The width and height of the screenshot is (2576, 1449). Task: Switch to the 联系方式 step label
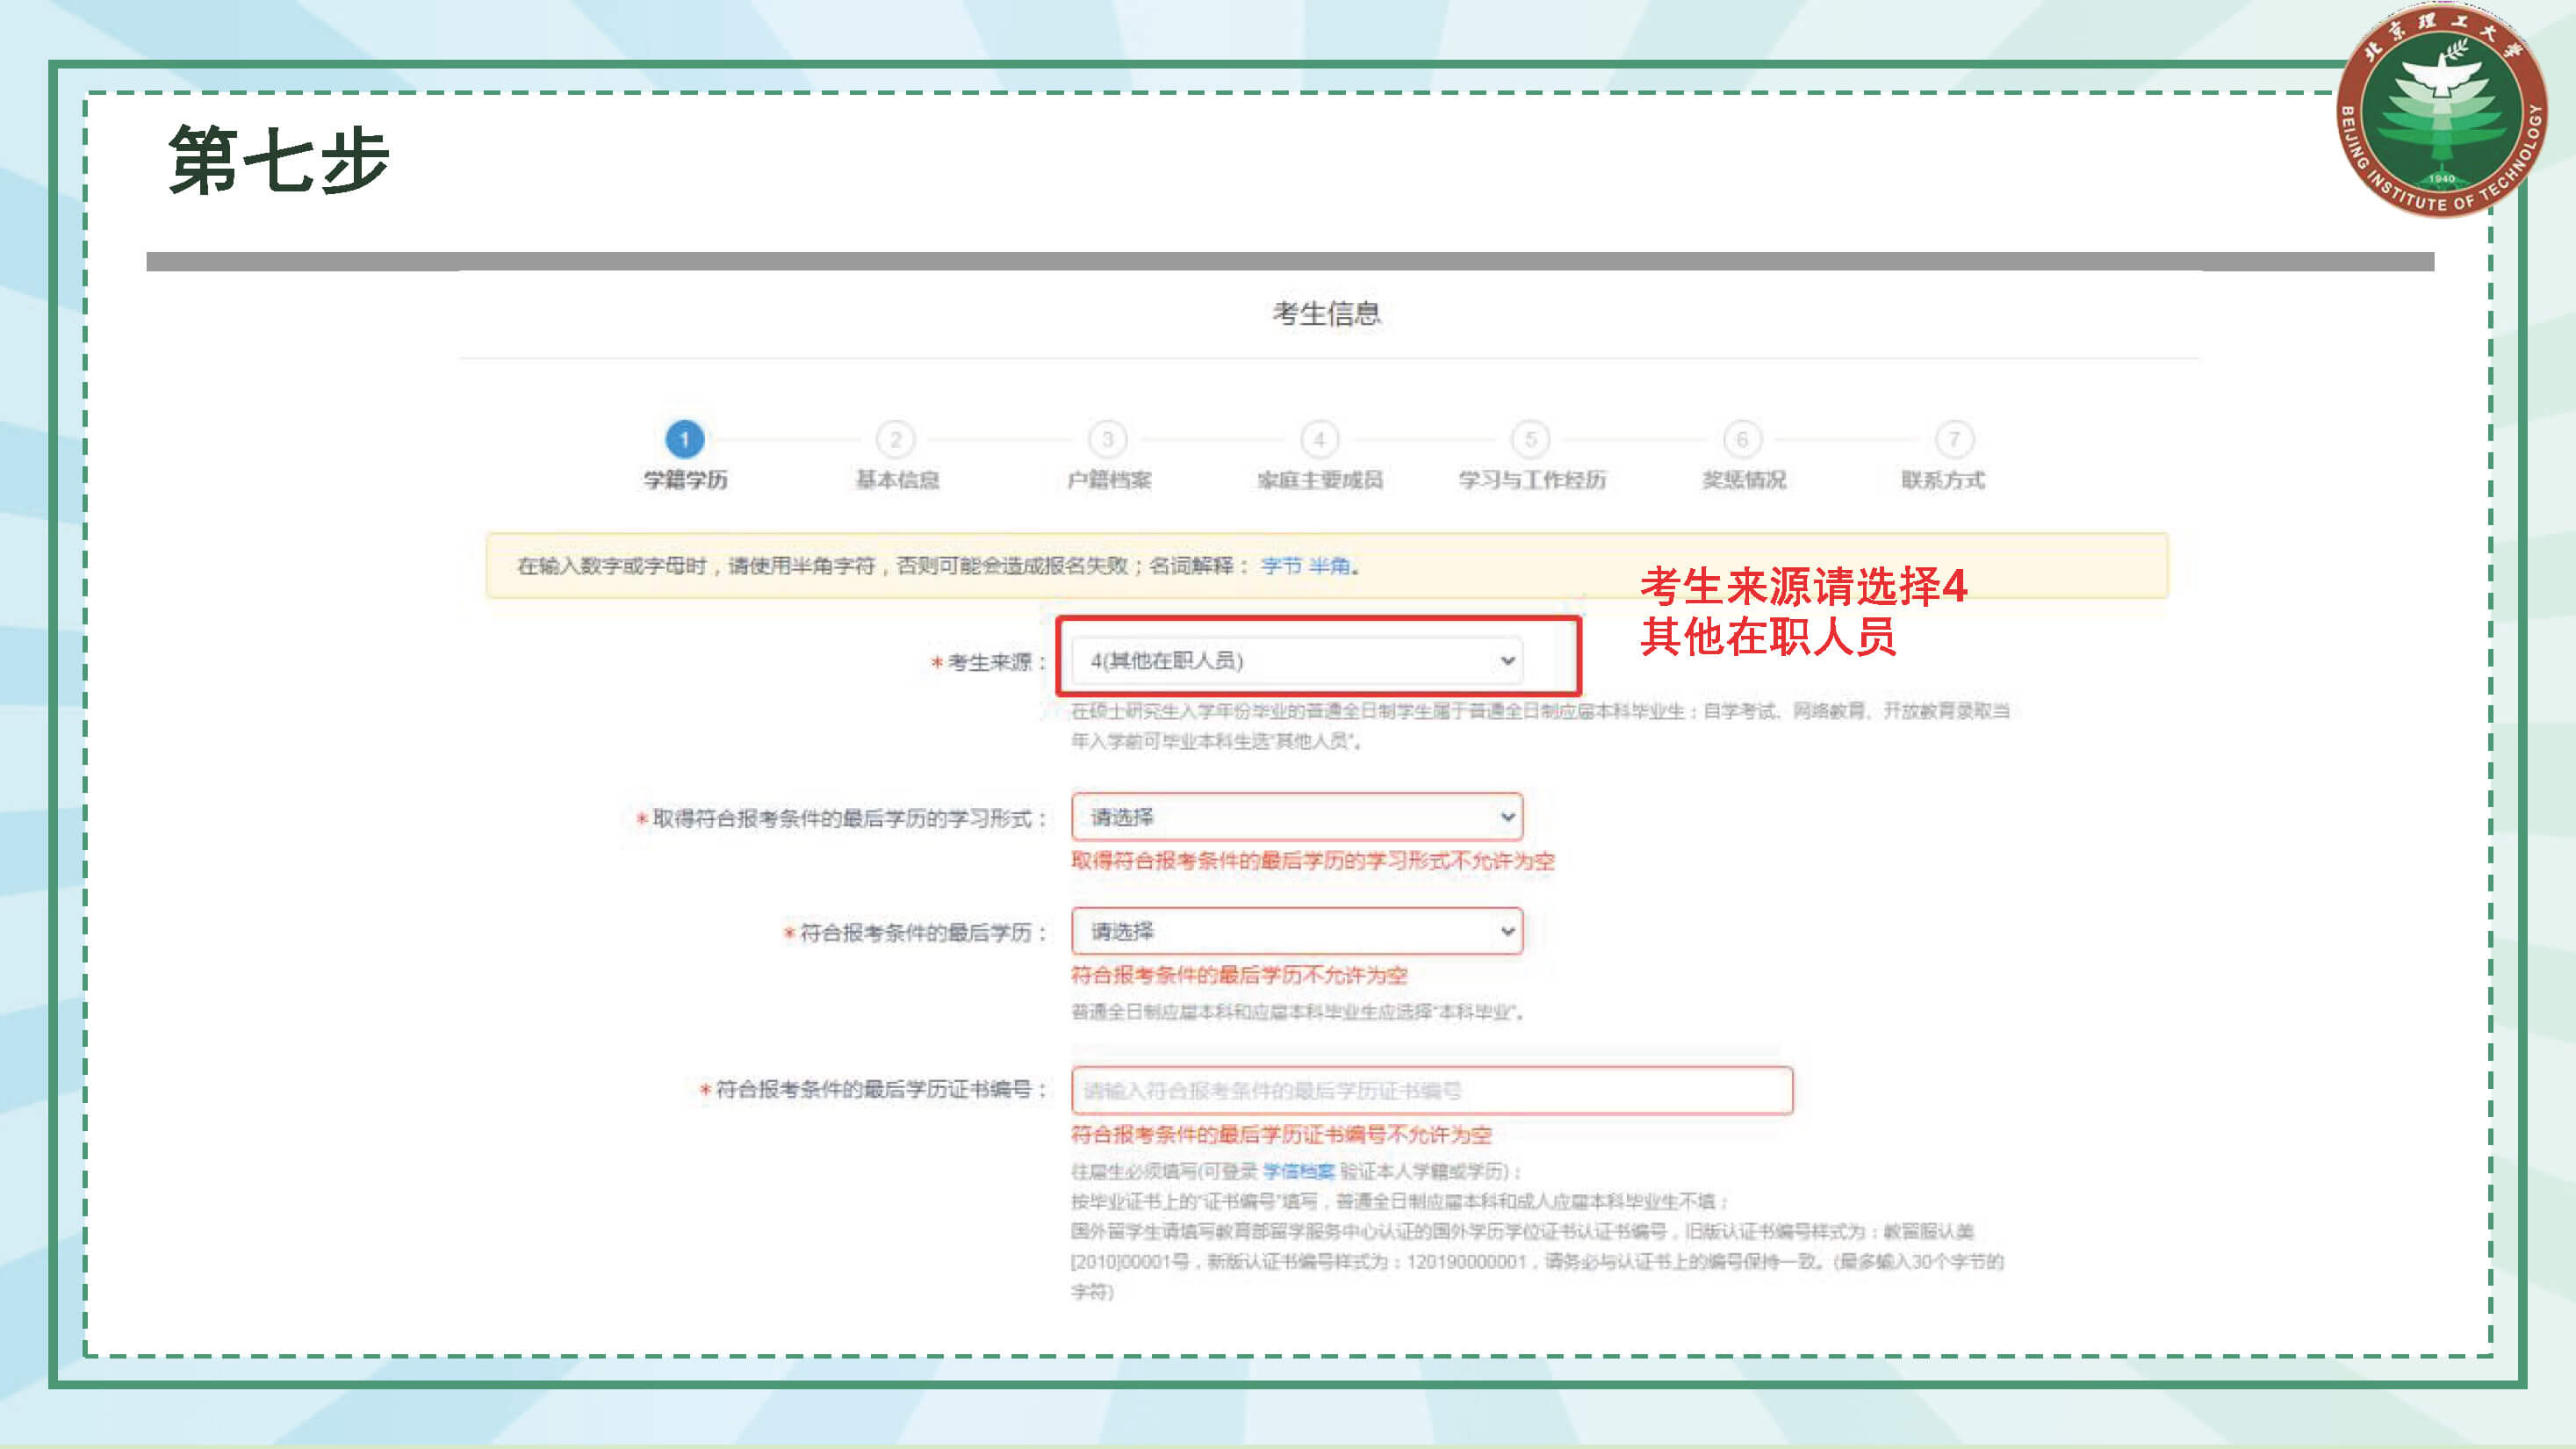(x=1942, y=480)
